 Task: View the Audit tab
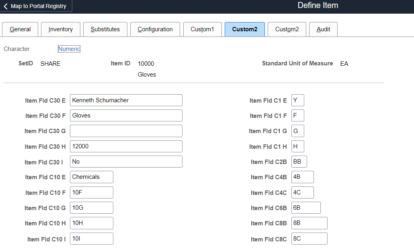coord(323,29)
